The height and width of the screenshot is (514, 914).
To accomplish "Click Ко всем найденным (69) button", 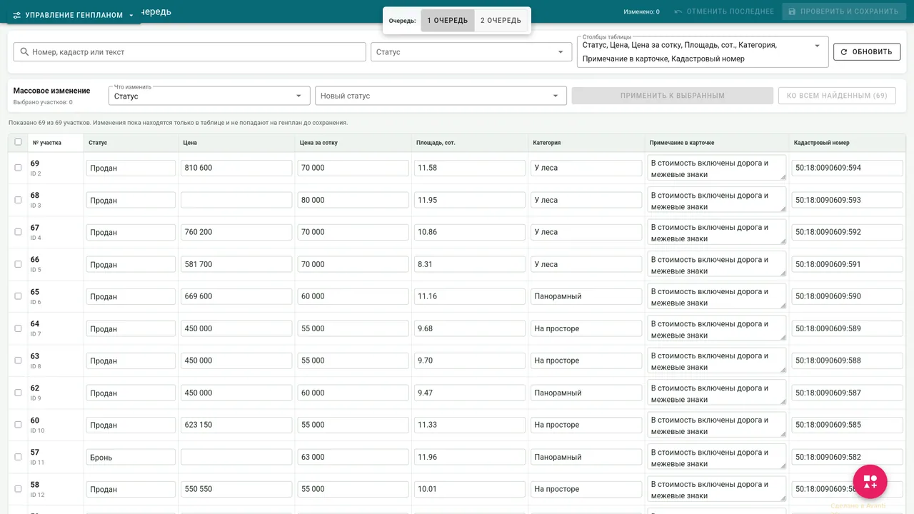I will click(x=837, y=96).
